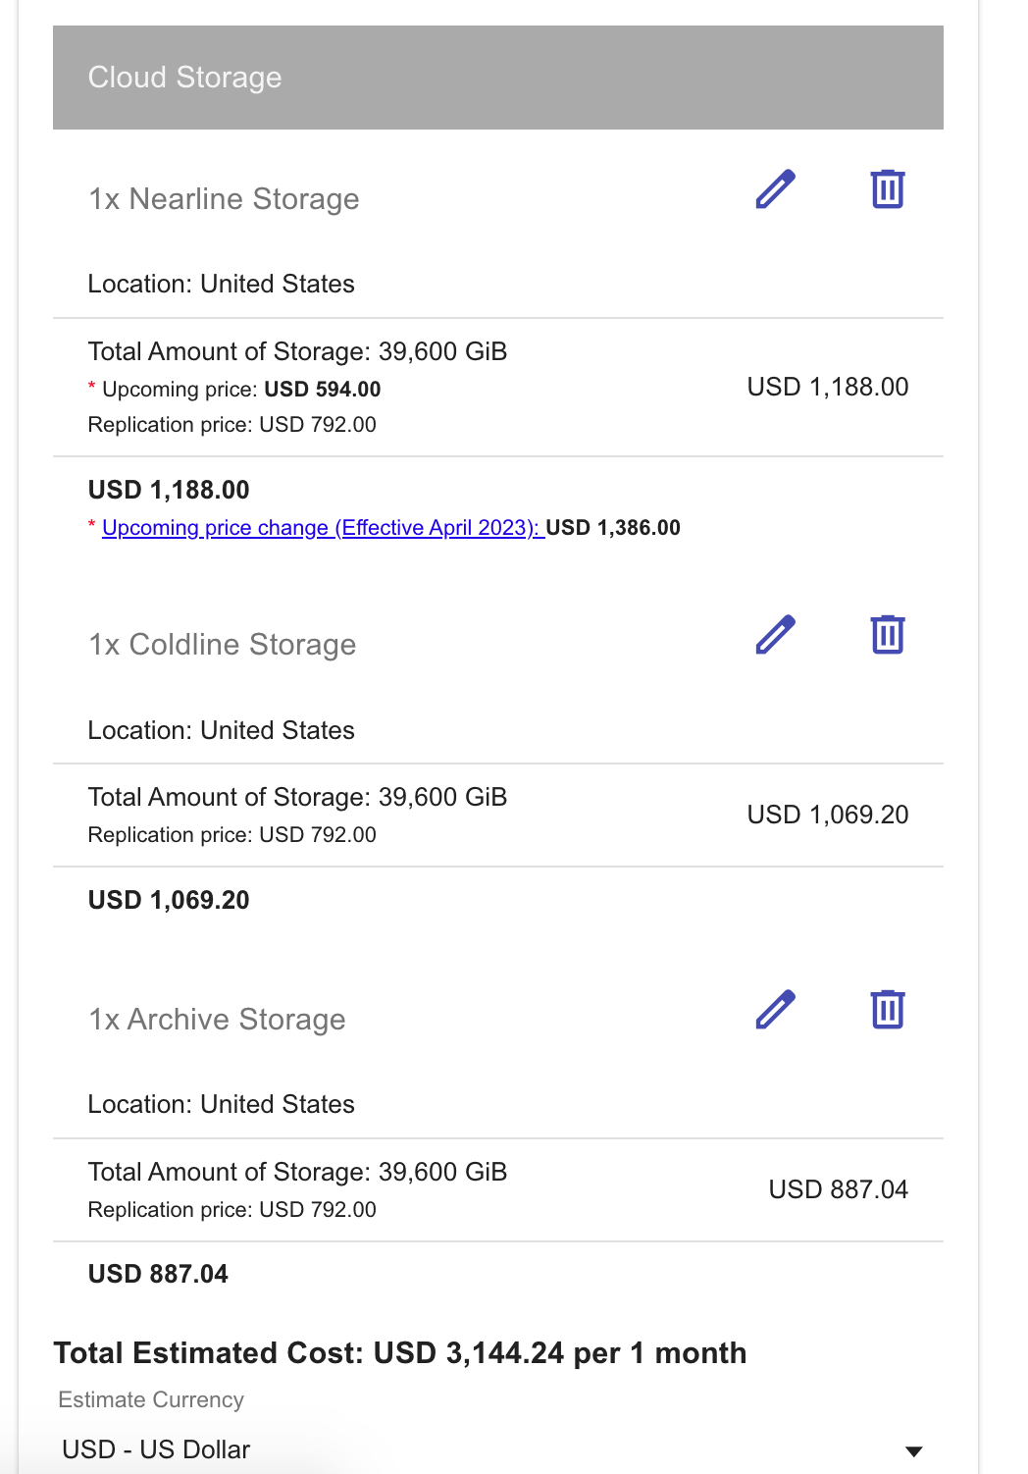Click the Total Estimated Cost text
The height and width of the screenshot is (1474, 1028).
(x=400, y=1353)
